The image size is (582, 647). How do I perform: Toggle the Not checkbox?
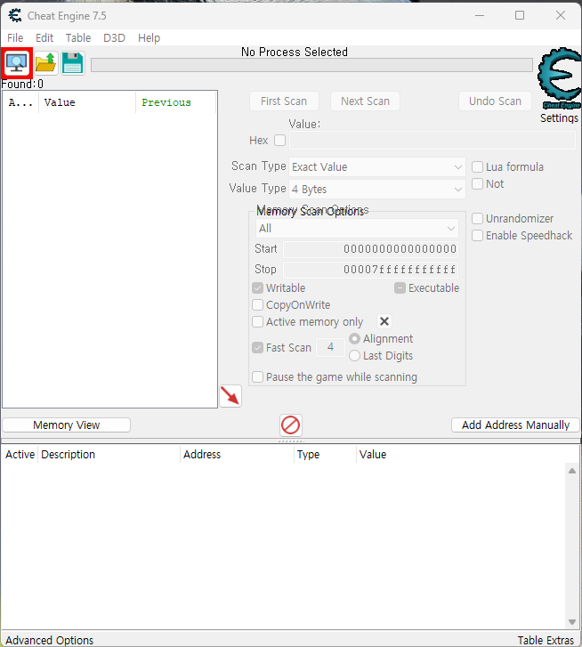(x=477, y=183)
